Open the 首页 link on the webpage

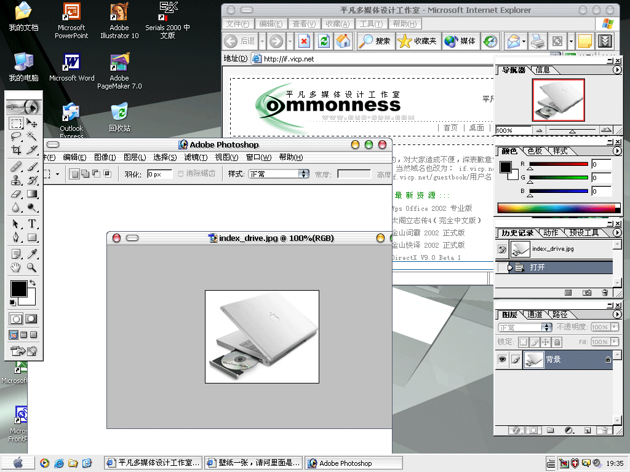click(450, 128)
